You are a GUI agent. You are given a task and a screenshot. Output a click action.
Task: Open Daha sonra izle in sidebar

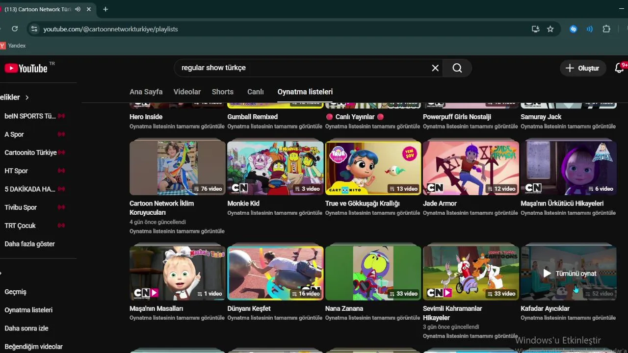pos(26,328)
